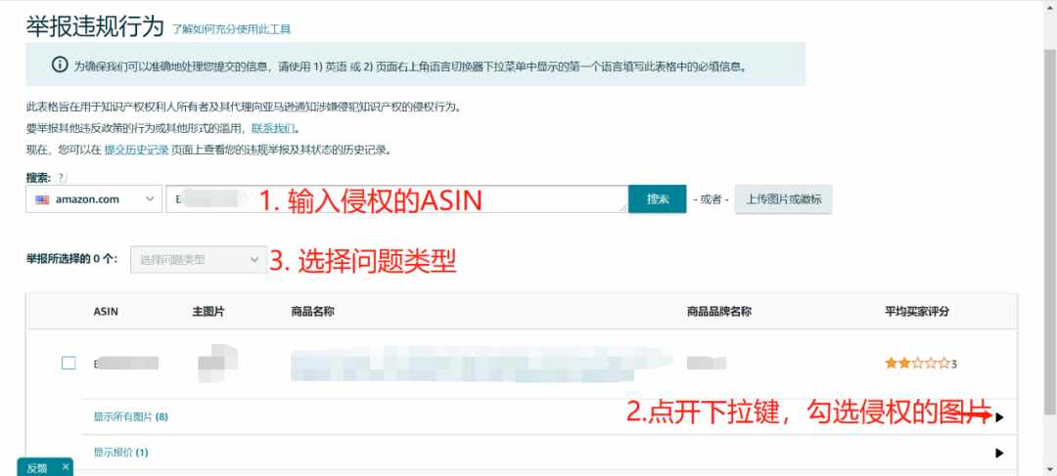Click the 上传图片或徽标 upload button
The height and width of the screenshot is (476, 1057).
tap(783, 199)
